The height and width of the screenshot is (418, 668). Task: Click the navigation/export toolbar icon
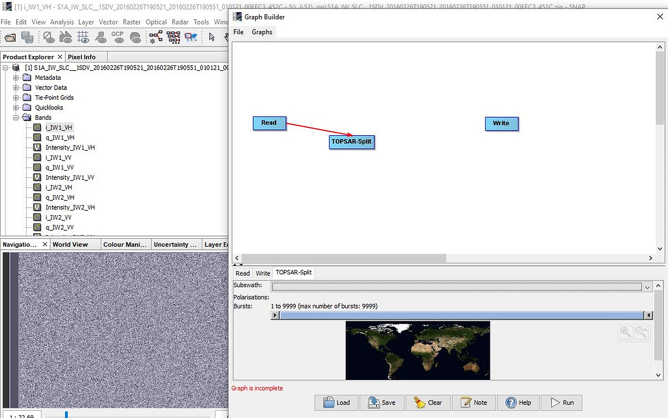coord(66,37)
